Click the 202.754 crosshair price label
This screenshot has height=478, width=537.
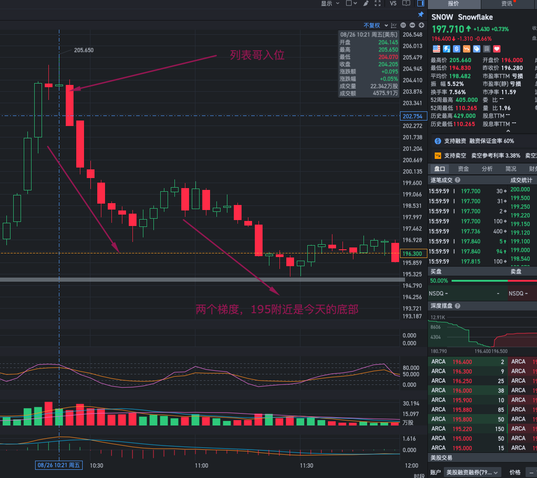413,116
